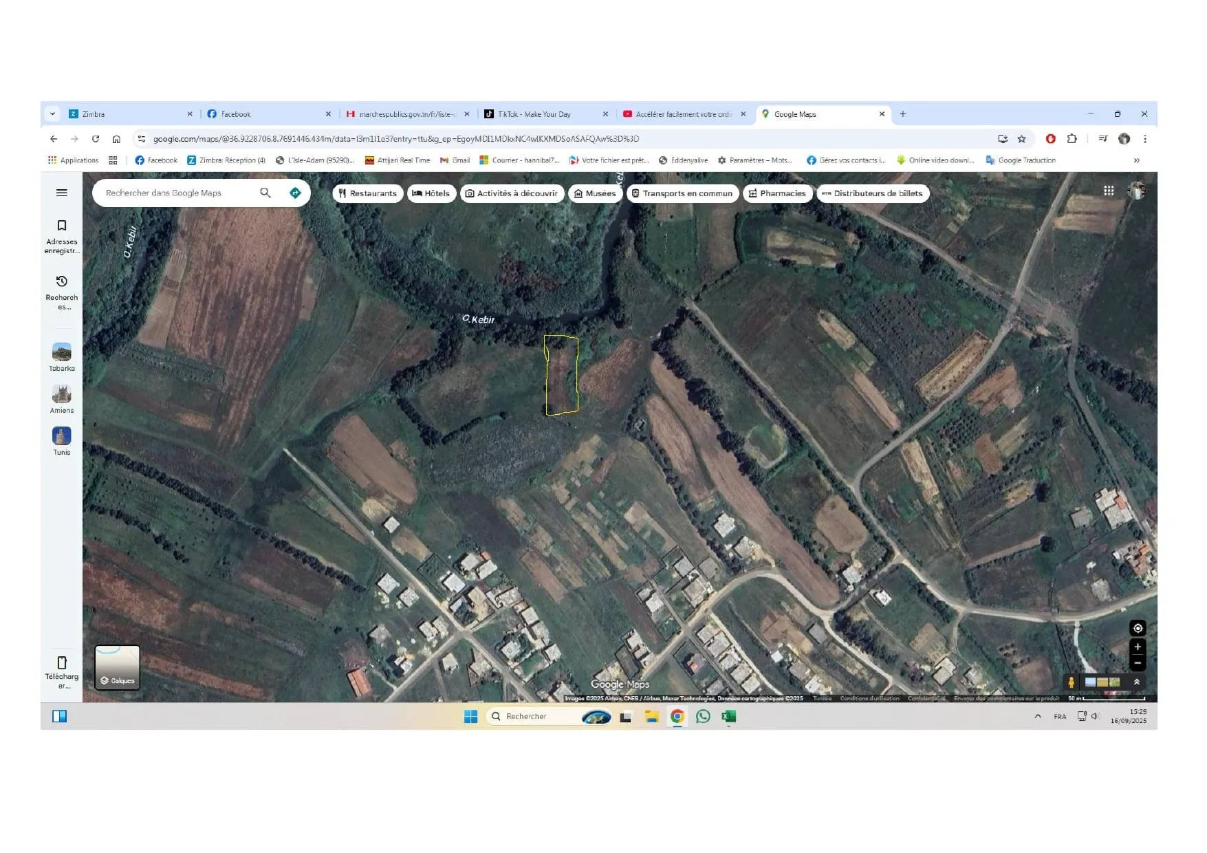Show 'Transports en commun' chip
The width and height of the screenshot is (1207, 853).
point(682,193)
